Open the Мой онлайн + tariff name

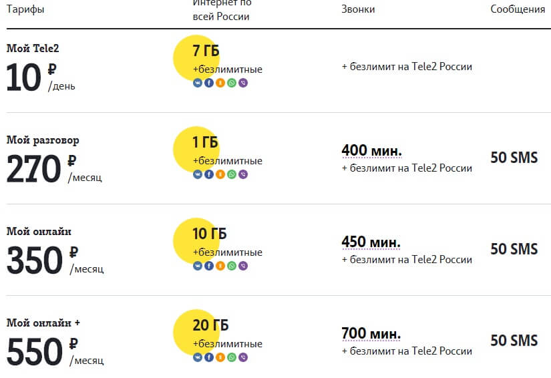point(43,323)
